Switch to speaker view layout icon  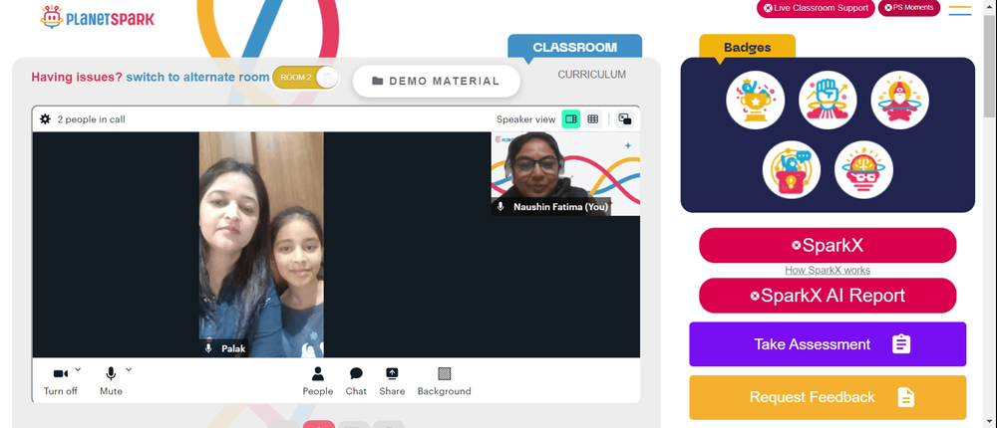[571, 118]
